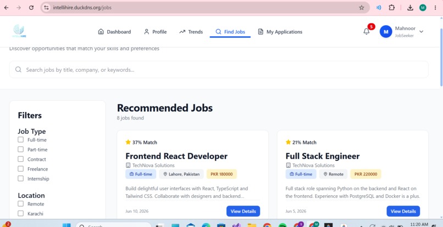Image resolution: width=443 pixels, height=227 pixels.
Task: Enable the Contract job type filter
Action: [x=21, y=159]
